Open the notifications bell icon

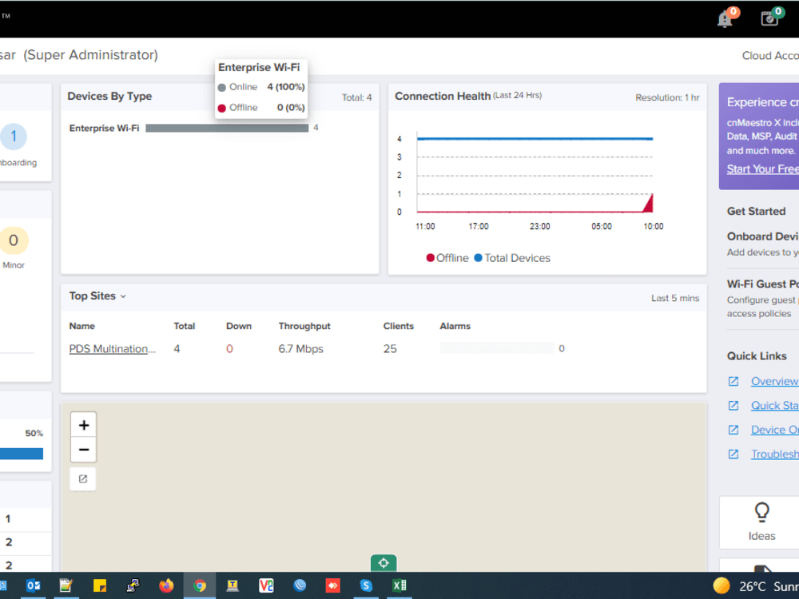click(724, 17)
